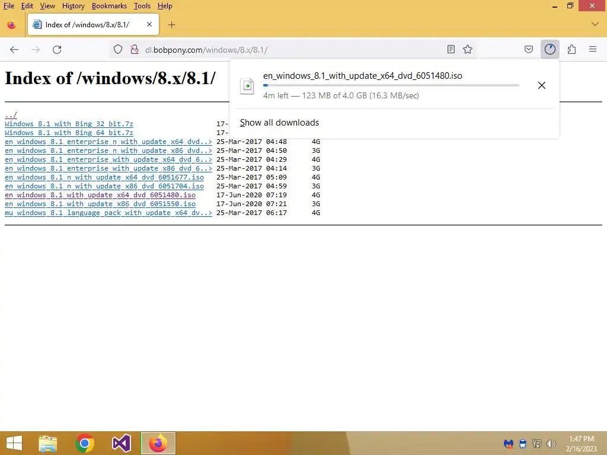Open a new tab
Viewport: 607px width, 455px height.
(x=171, y=25)
